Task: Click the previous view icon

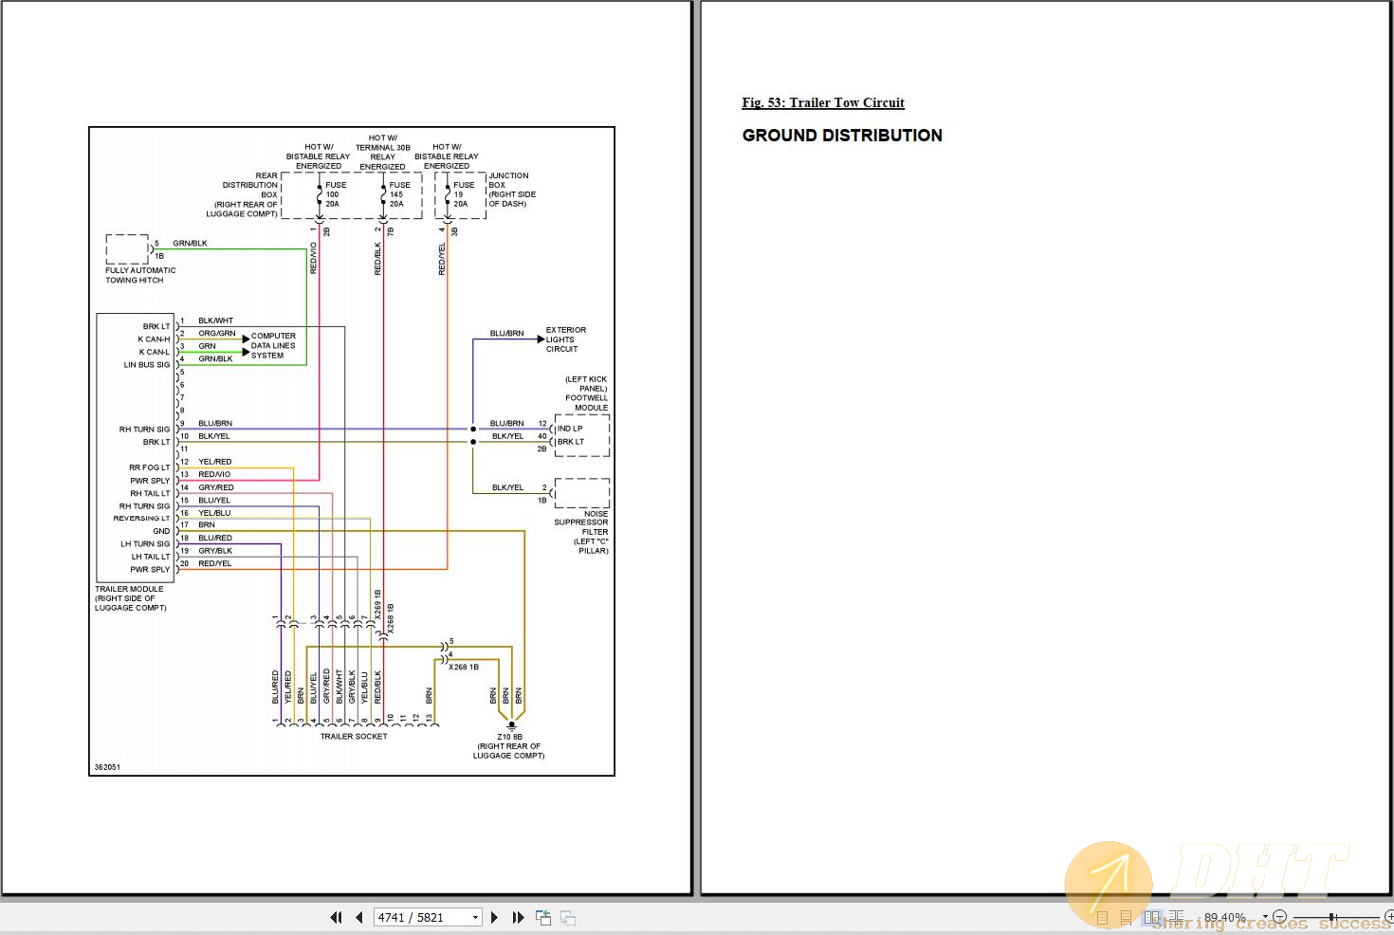Action: (543, 917)
